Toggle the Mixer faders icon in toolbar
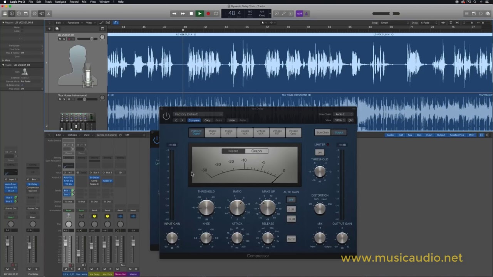Screen dimensions: 493x277 point(42,13)
